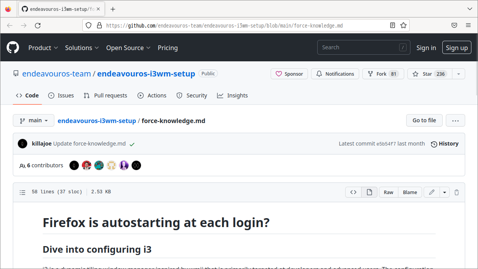This screenshot has width=478, height=269.
Task: Expand the star lists dropdown
Action: 459,74
